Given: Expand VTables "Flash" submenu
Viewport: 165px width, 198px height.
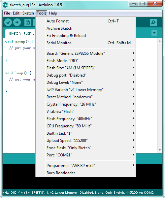Looking at the screenshot, I should tap(85, 112).
